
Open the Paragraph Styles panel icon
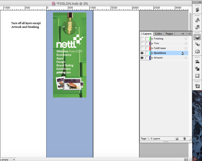click(197, 27)
